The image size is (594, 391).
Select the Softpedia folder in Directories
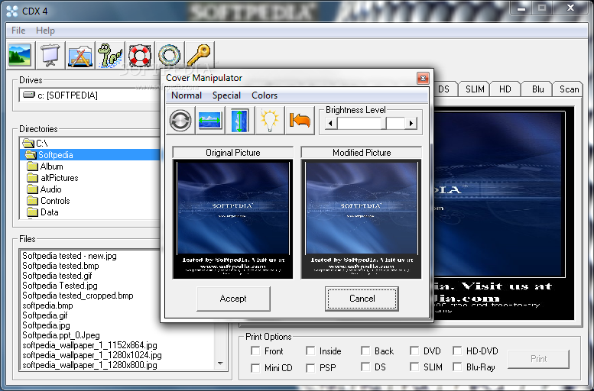(90, 154)
